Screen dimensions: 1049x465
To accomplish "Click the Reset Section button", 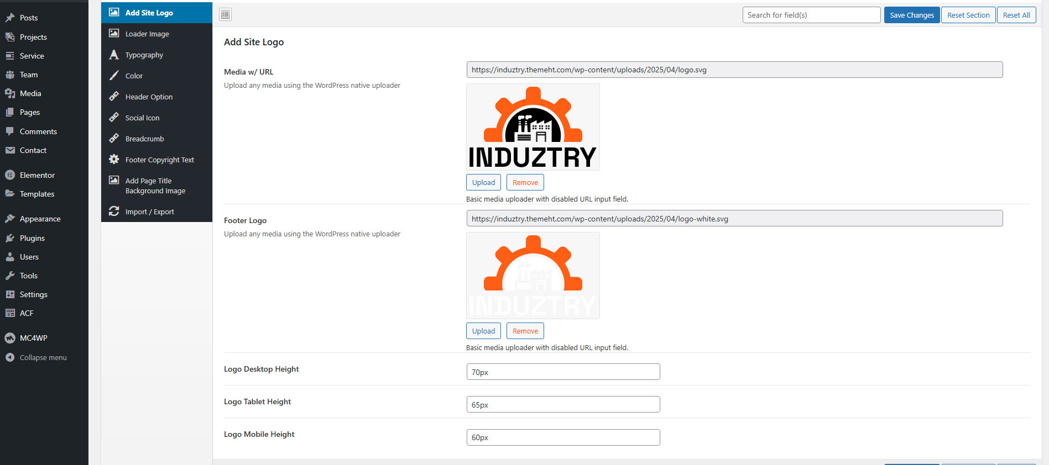I will coord(968,15).
